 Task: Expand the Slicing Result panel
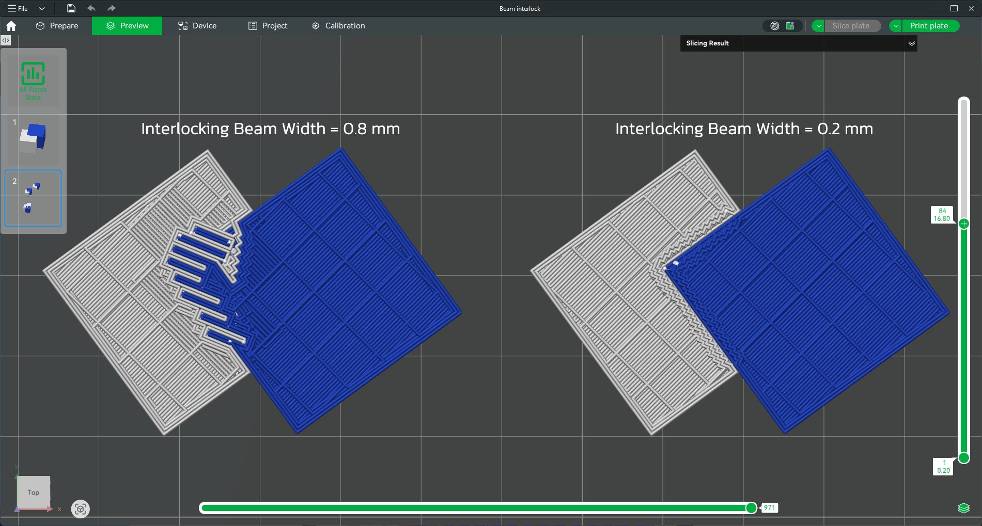point(911,43)
